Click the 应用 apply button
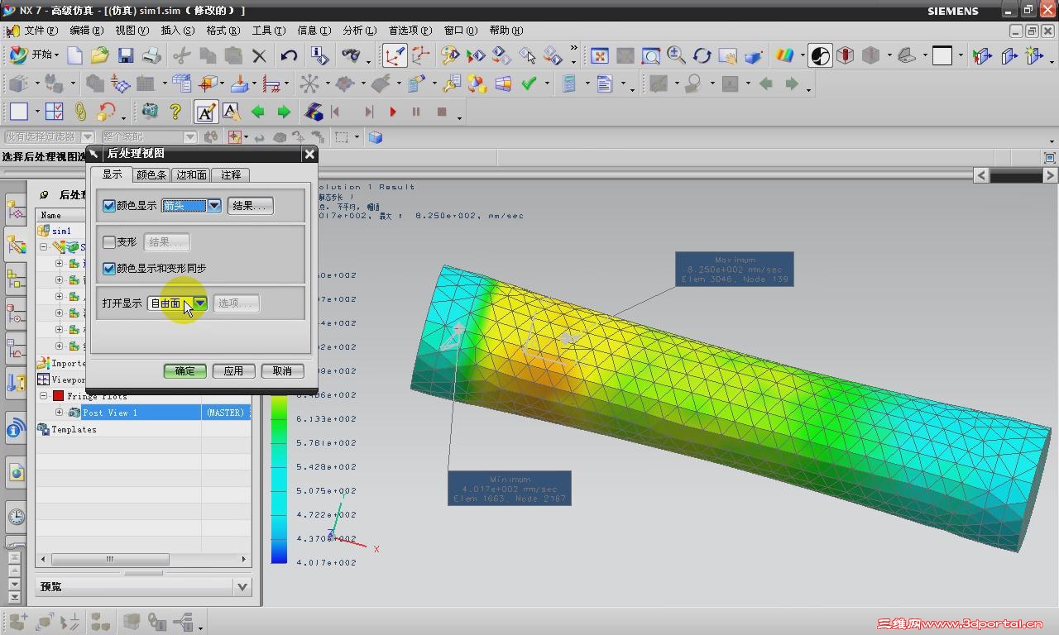 (233, 371)
